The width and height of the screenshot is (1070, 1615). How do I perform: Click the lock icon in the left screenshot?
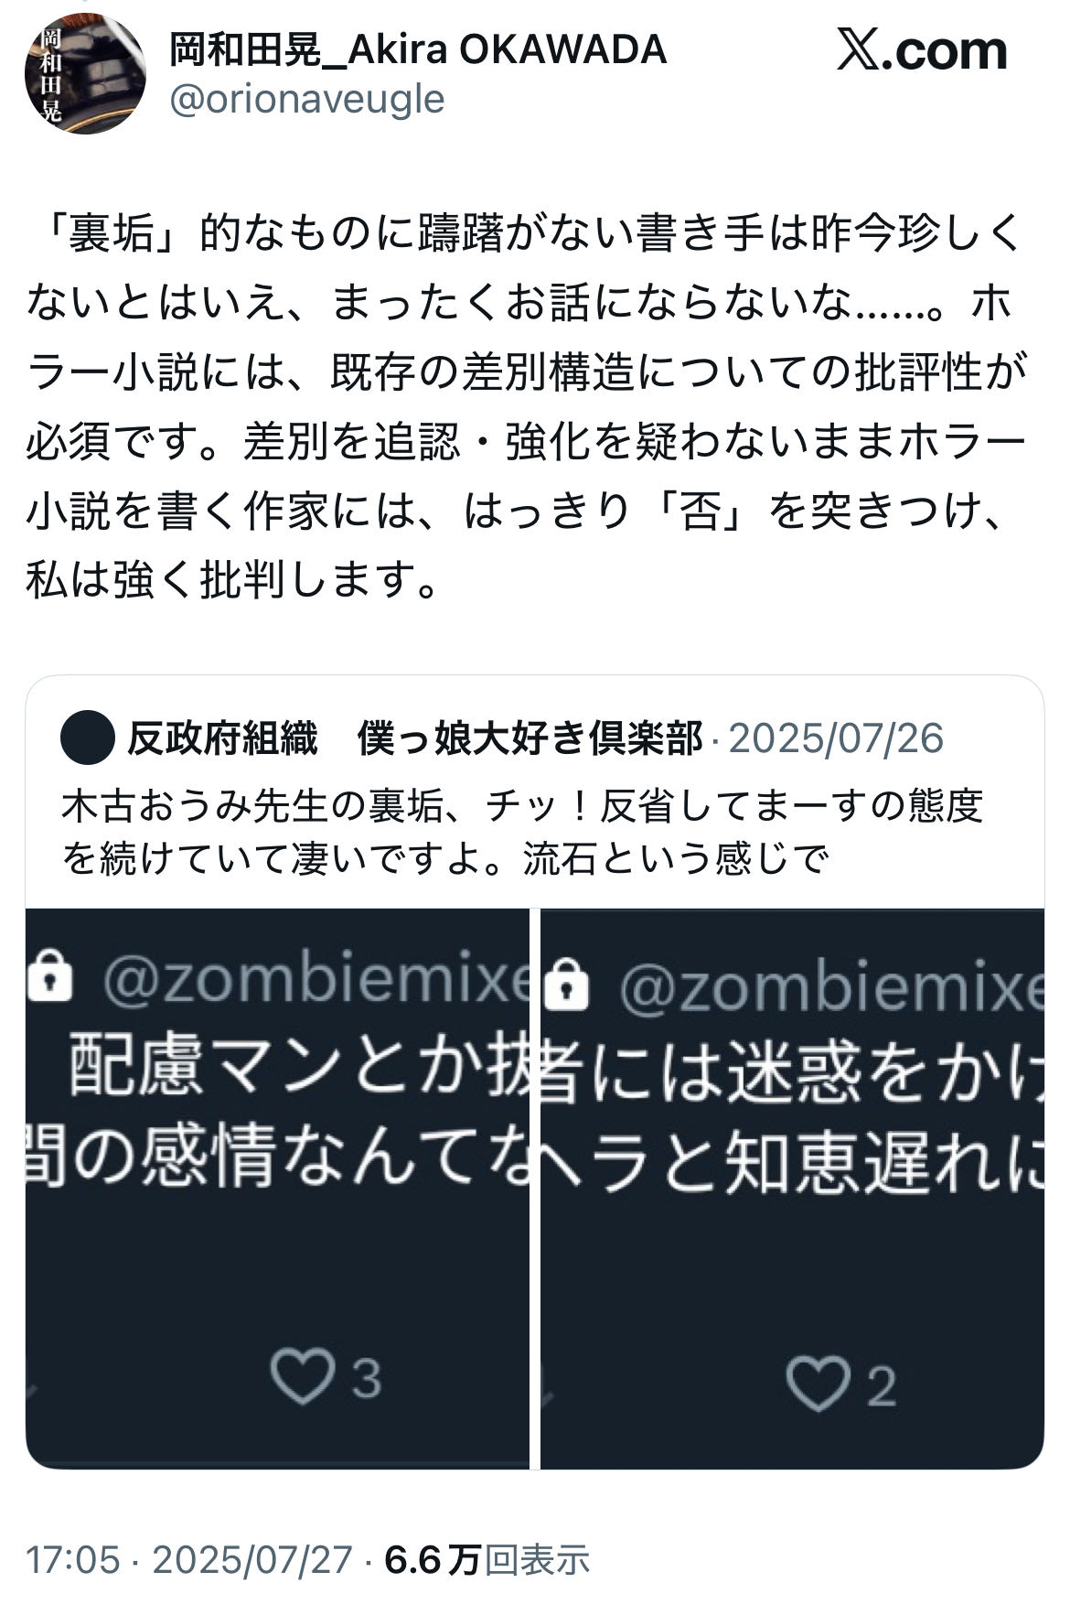[x=49, y=976]
